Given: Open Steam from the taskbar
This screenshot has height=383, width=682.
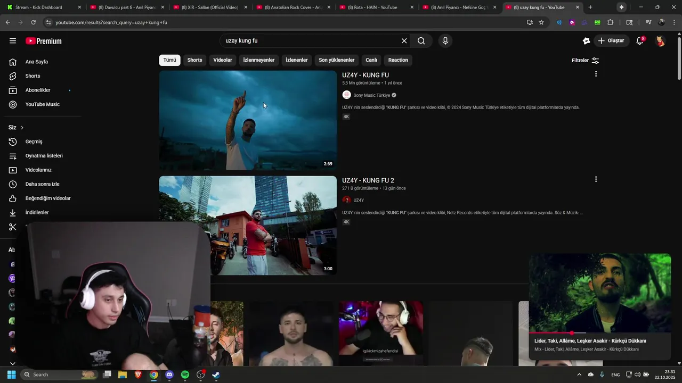Looking at the screenshot, I should coord(216,374).
